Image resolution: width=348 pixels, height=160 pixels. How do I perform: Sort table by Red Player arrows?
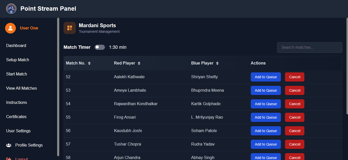pos(139,63)
